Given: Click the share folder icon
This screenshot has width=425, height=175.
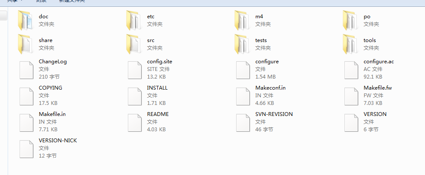Looking at the screenshot, I should point(26,44).
